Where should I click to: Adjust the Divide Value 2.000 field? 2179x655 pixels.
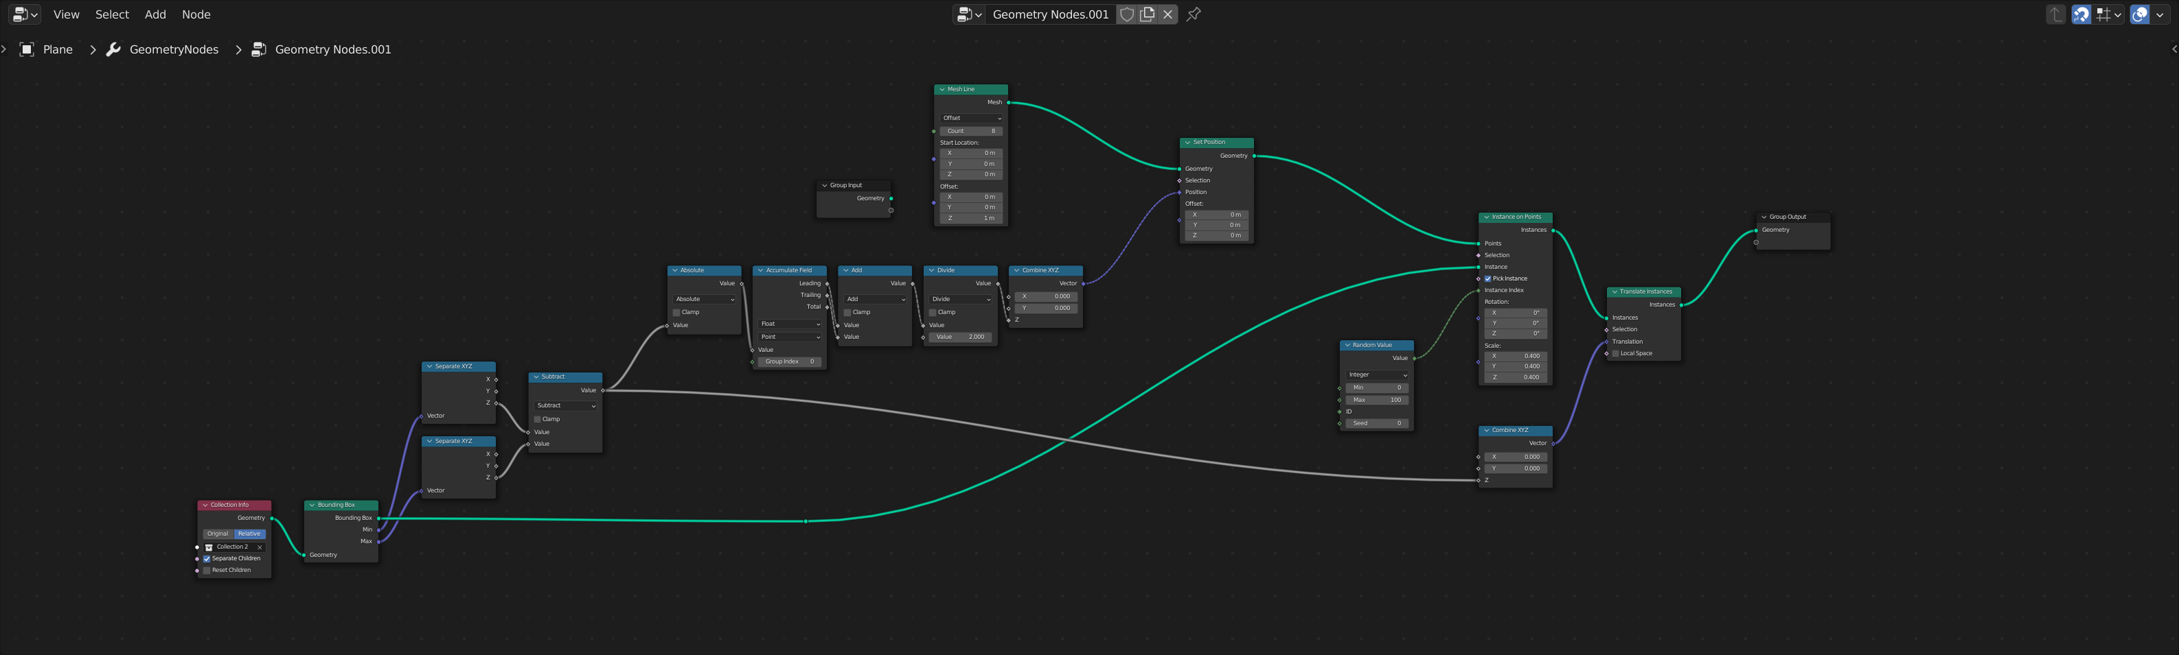coord(961,336)
